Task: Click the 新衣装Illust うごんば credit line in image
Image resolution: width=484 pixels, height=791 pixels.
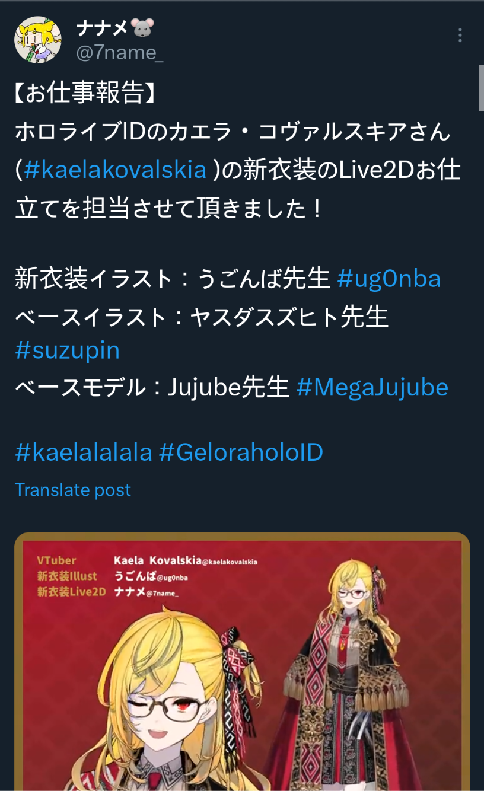Action: click(113, 576)
